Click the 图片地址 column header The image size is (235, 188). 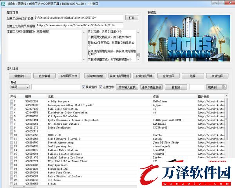click(211, 97)
